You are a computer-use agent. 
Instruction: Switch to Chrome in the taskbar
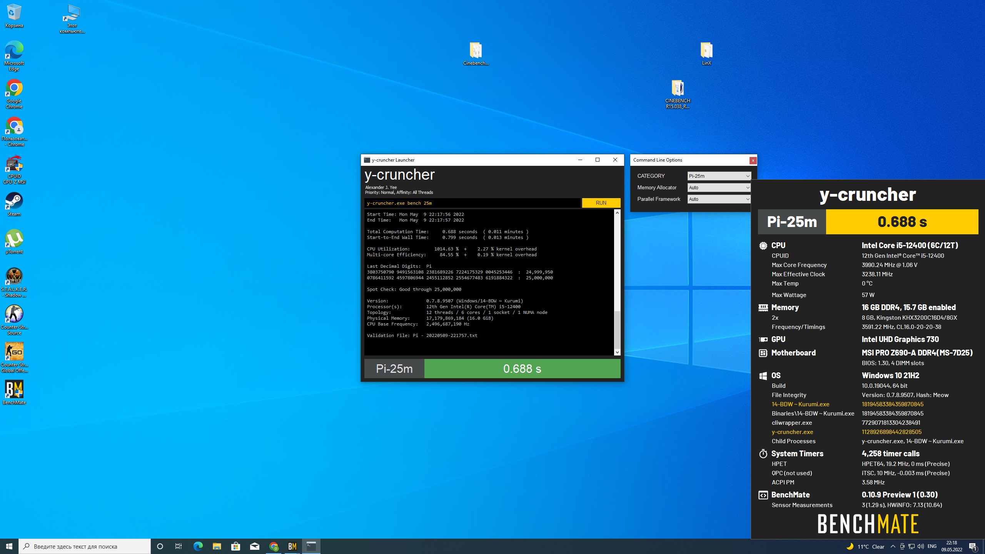point(274,546)
